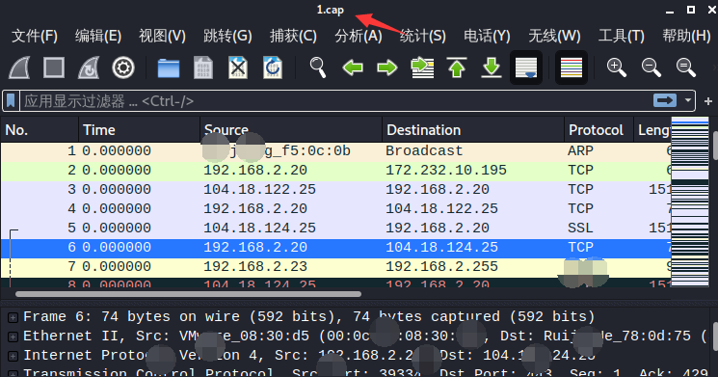
Task: Apply display filter arrow button
Action: (x=665, y=100)
